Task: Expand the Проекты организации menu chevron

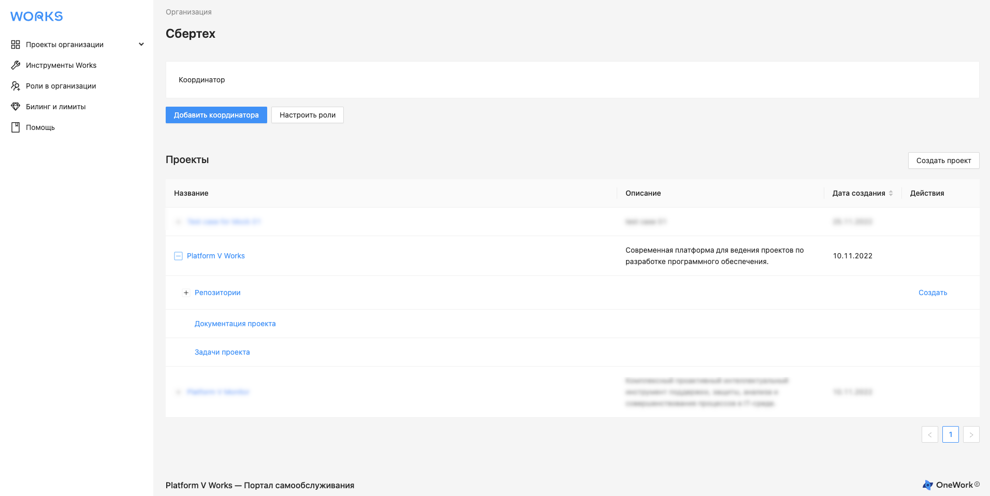Action: pos(141,45)
